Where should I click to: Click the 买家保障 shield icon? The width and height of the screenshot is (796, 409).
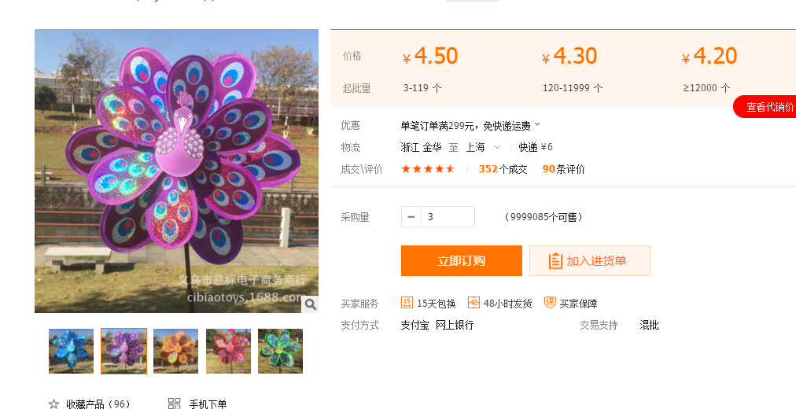coord(550,303)
